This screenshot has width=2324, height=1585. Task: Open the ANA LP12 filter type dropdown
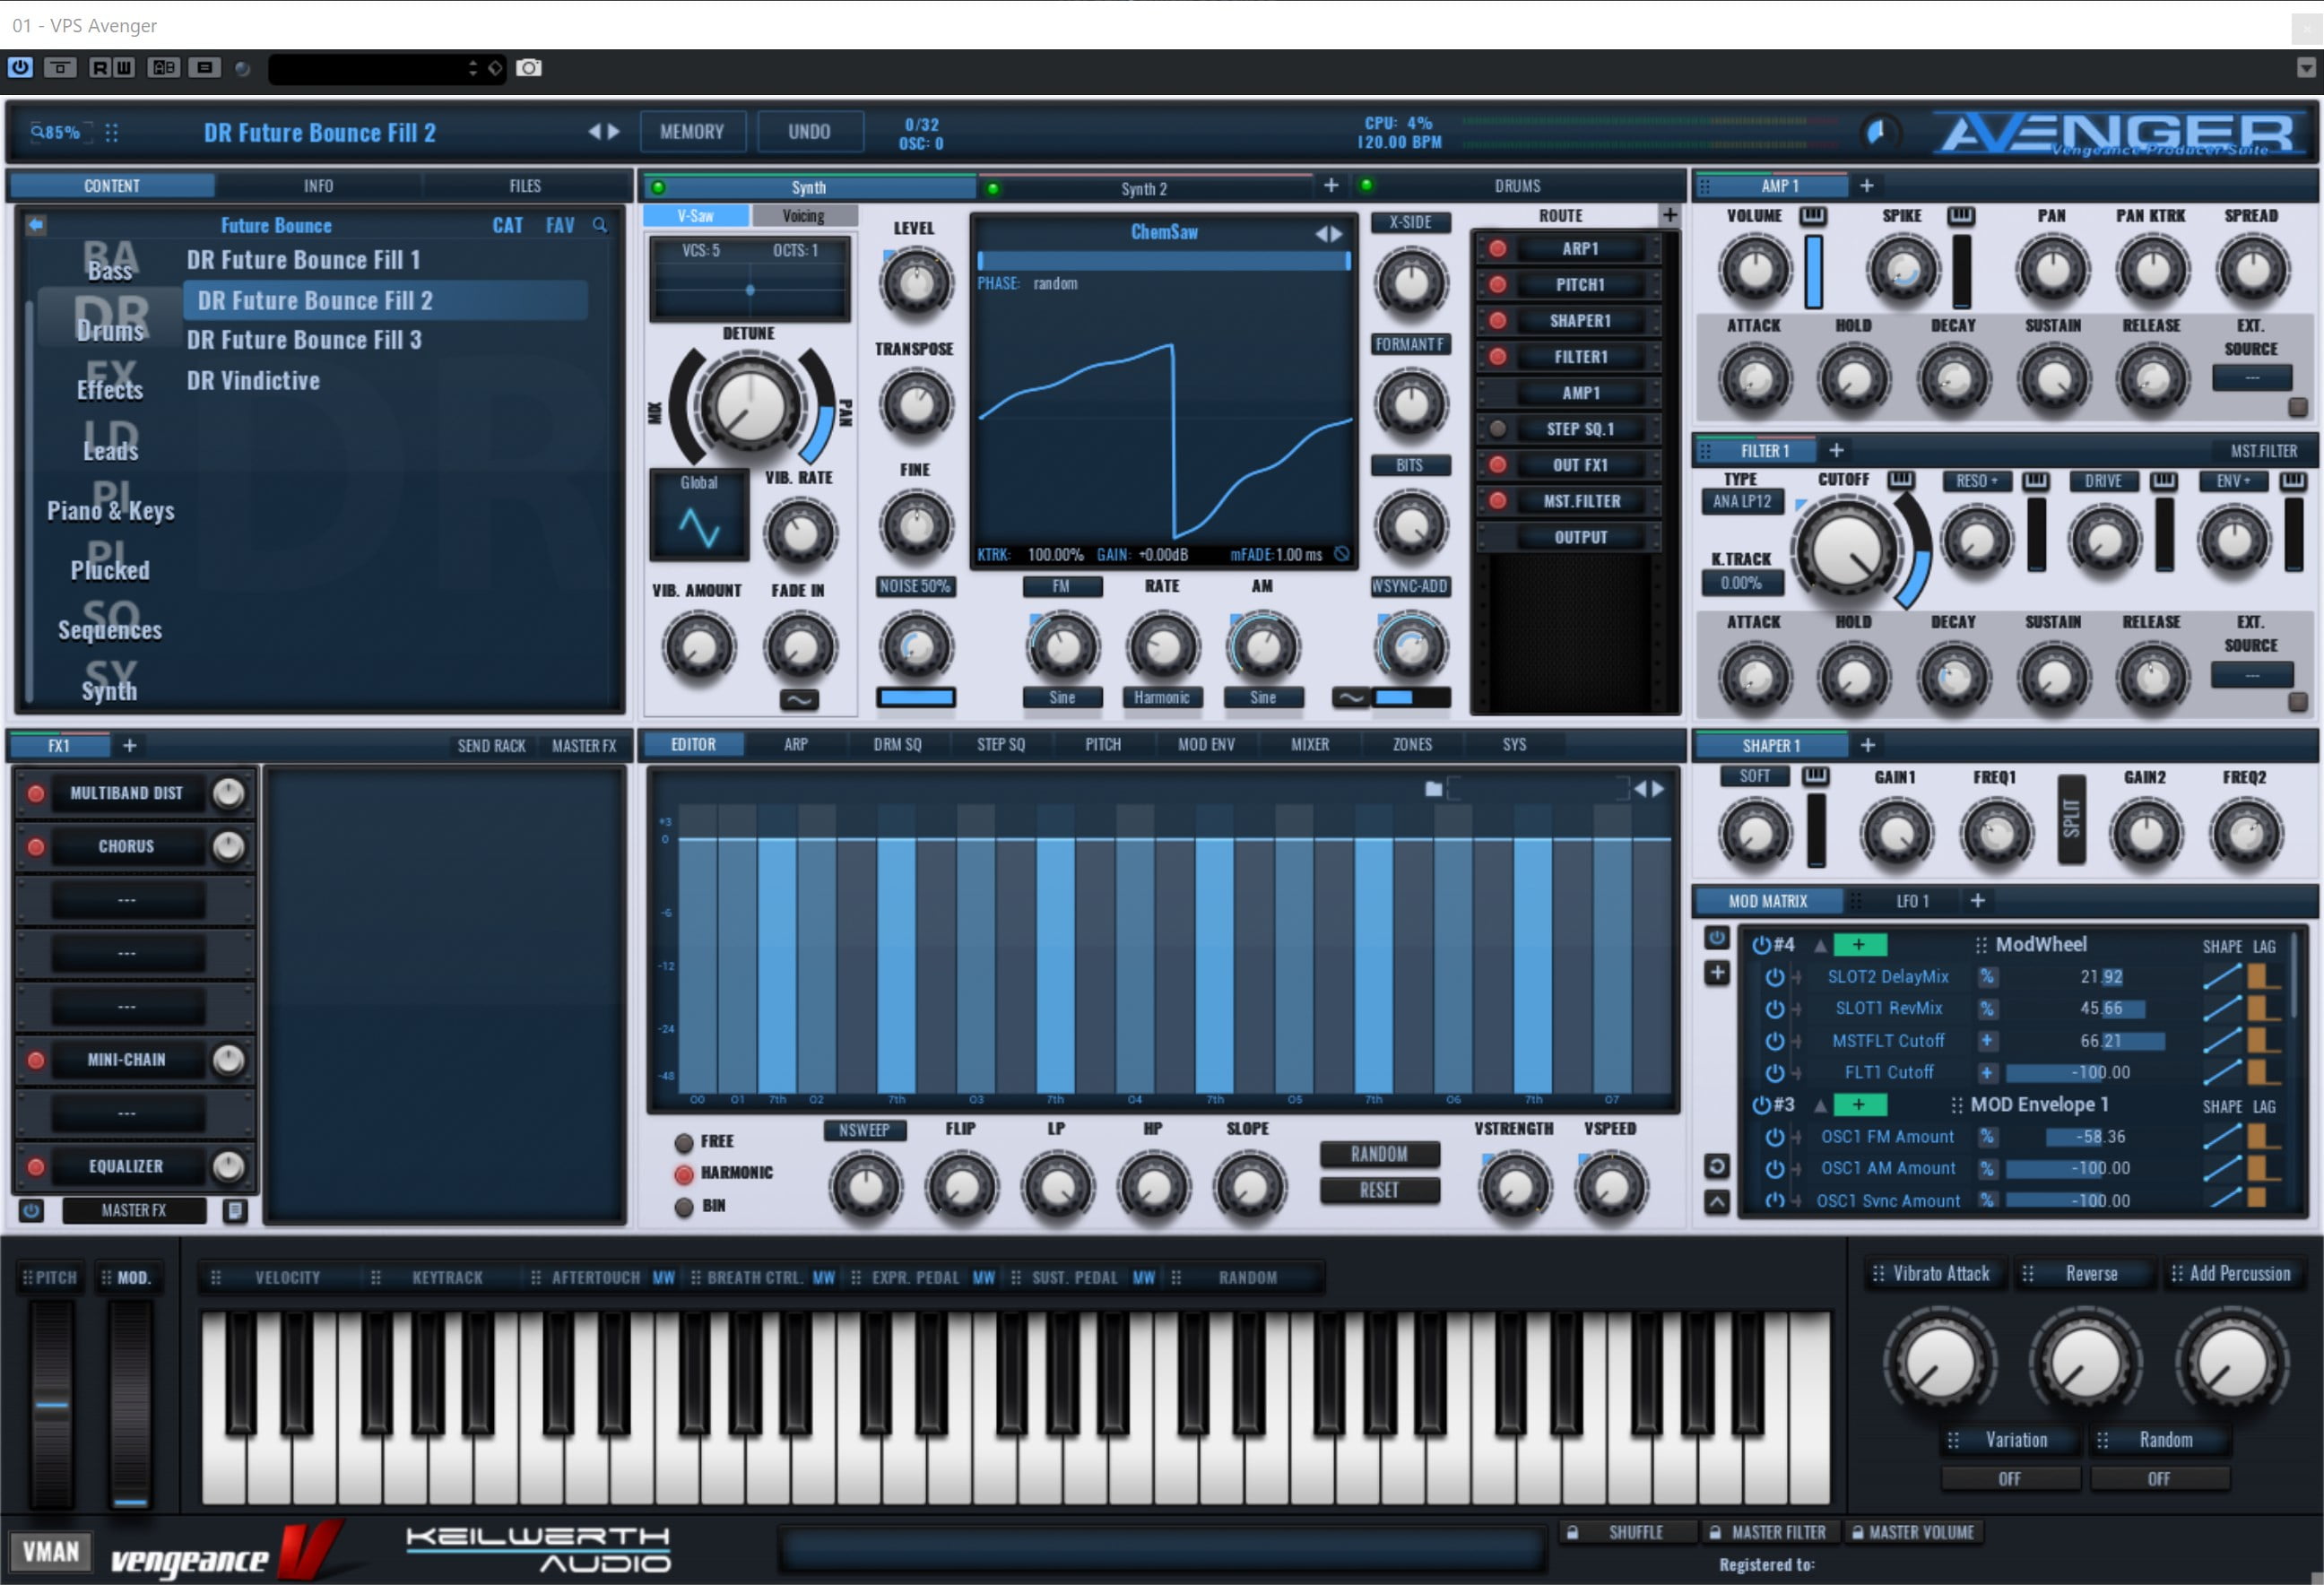pyautogui.click(x=1741, y=502)
